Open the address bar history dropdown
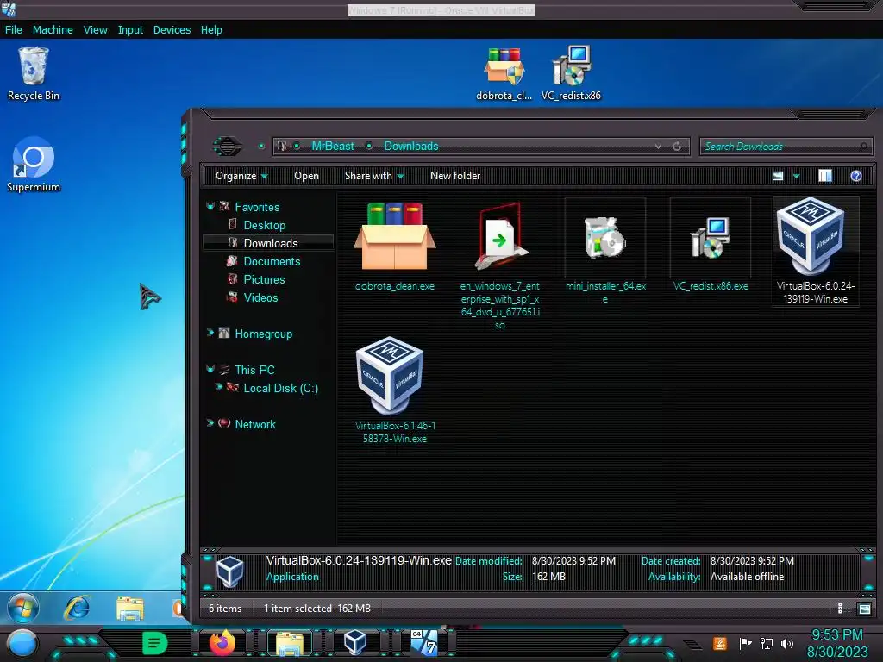883x662 pixels. 658,147
